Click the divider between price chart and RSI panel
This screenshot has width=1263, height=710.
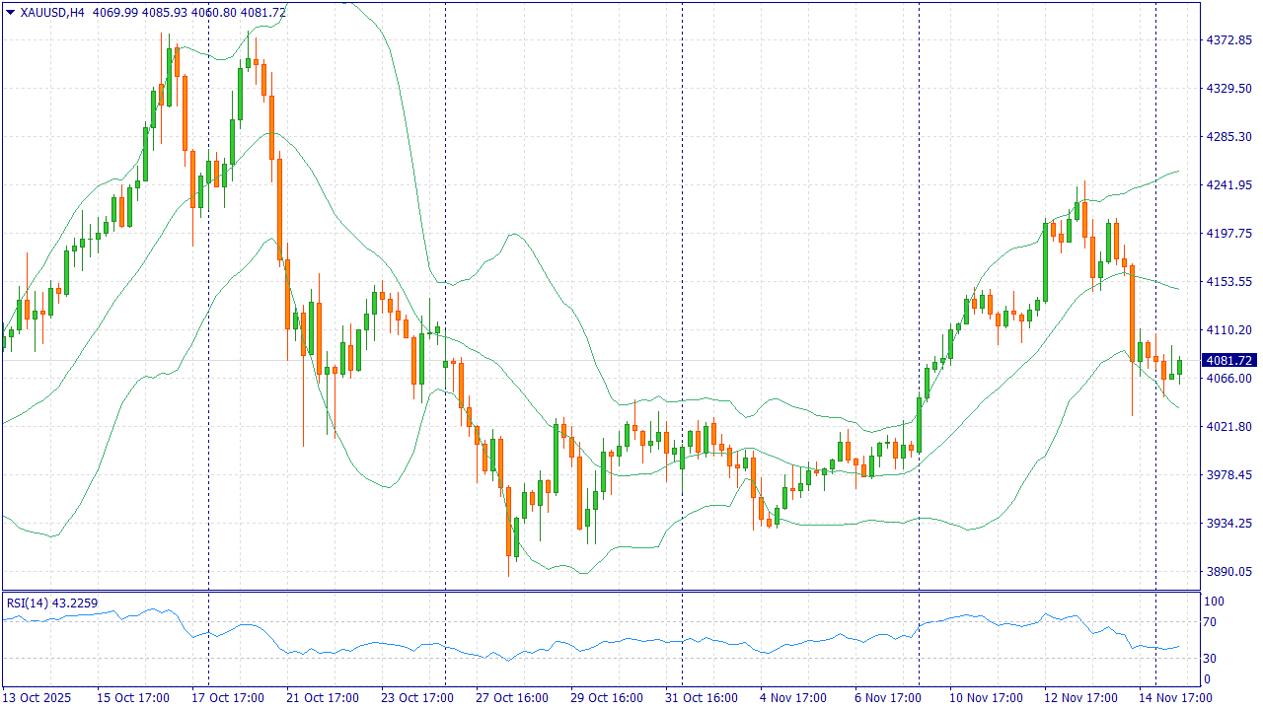600,592
